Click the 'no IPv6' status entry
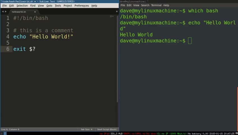The image size is (238, 135). [x=104, y=134]
